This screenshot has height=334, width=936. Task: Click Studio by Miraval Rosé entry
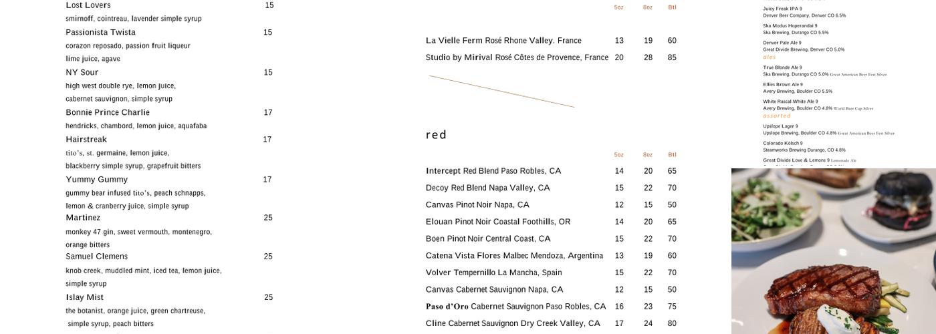tap(517, 57)
